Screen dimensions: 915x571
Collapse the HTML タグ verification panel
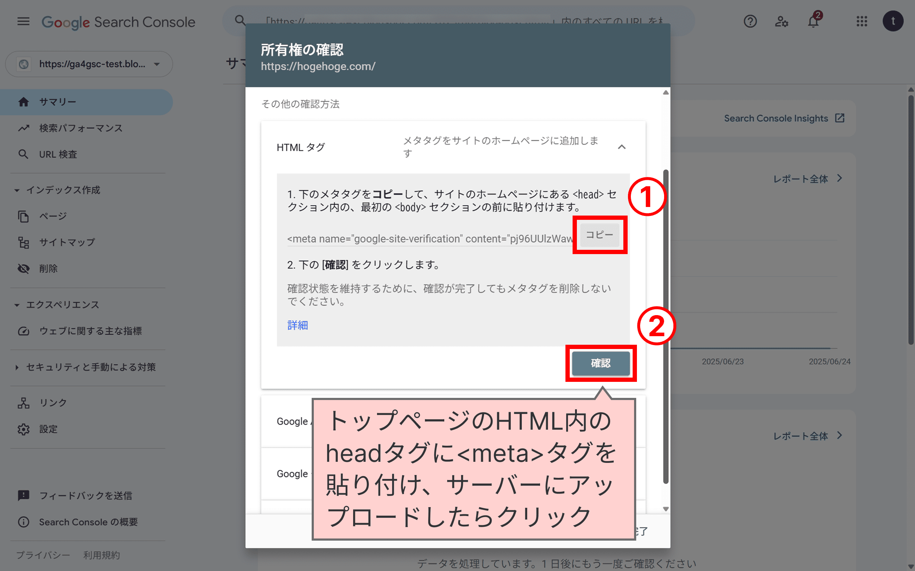[622, 147]
